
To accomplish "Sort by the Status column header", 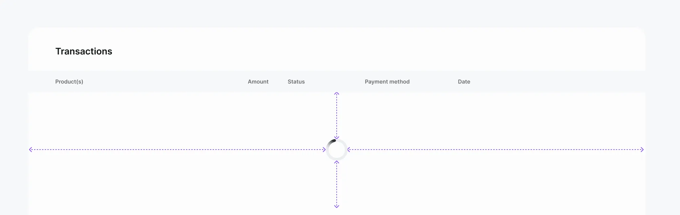I will click(296, 81).
